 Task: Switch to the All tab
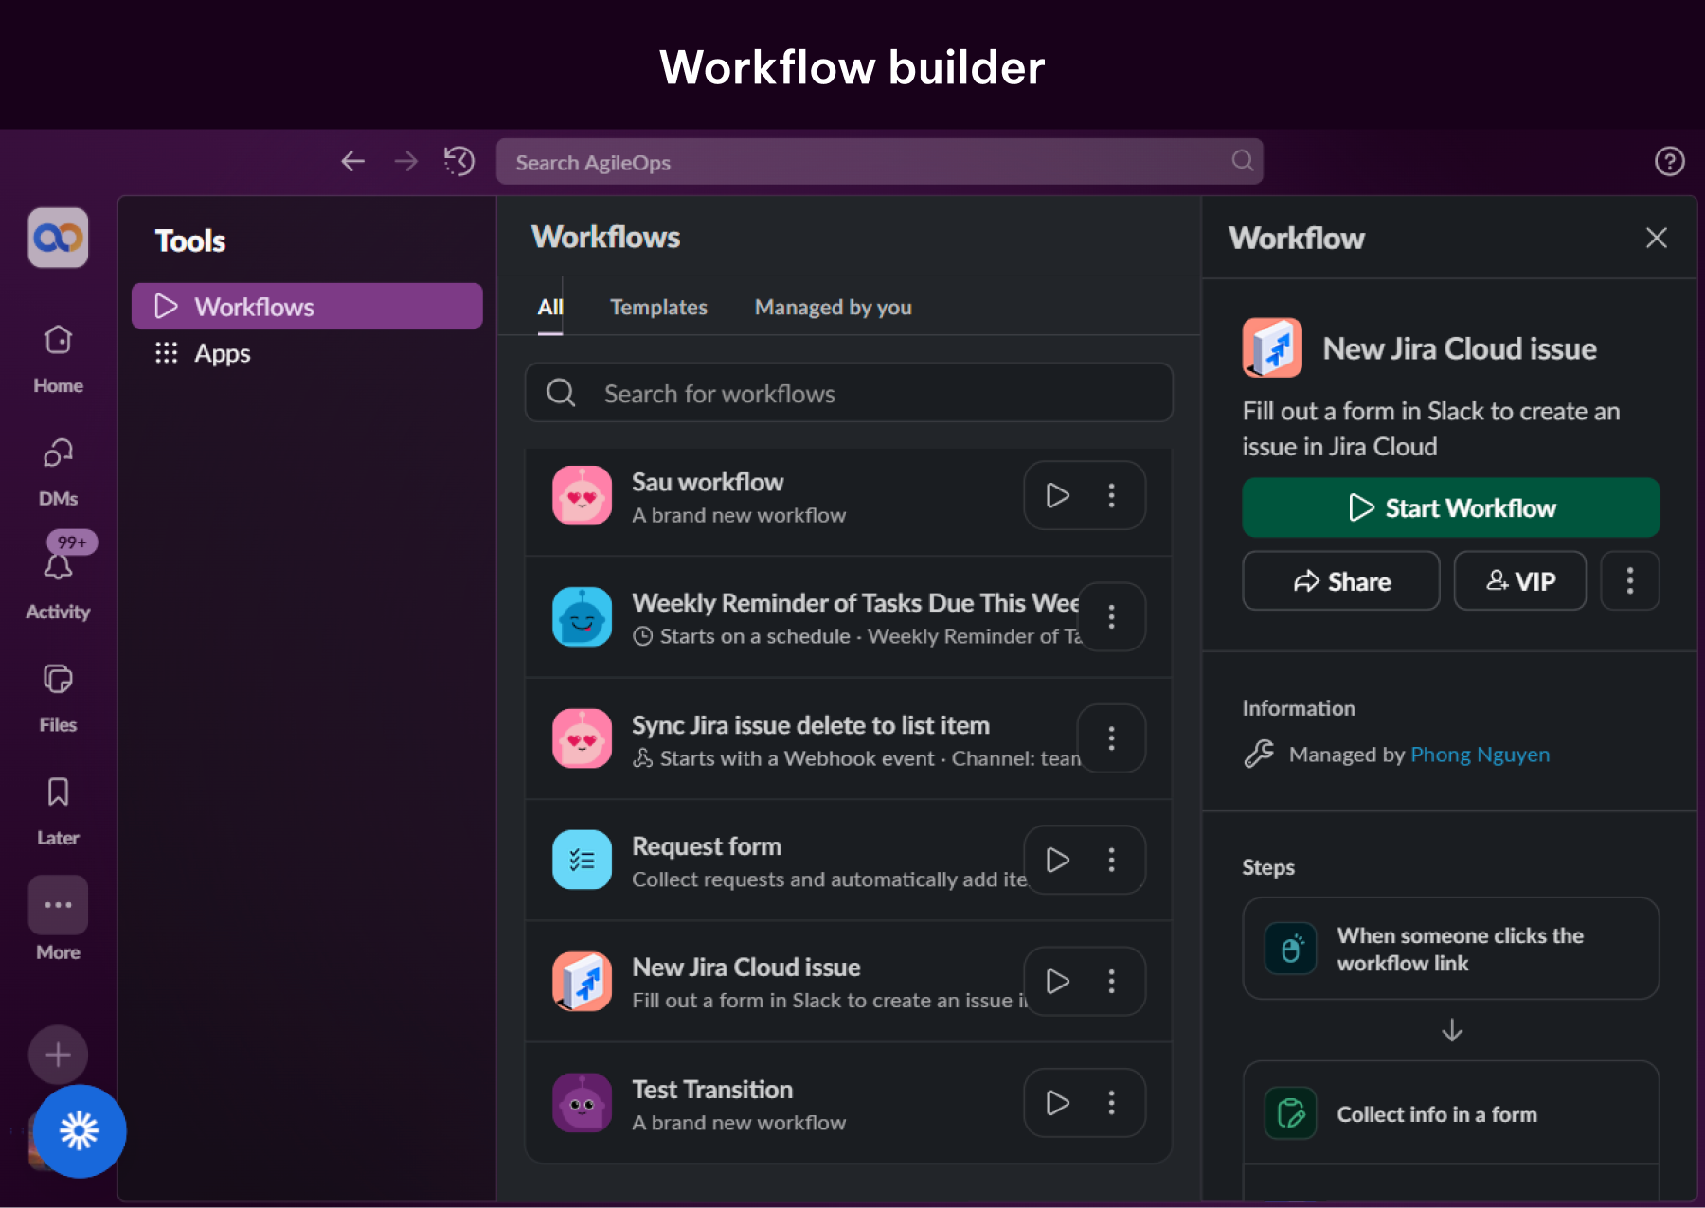pos(550,308)
